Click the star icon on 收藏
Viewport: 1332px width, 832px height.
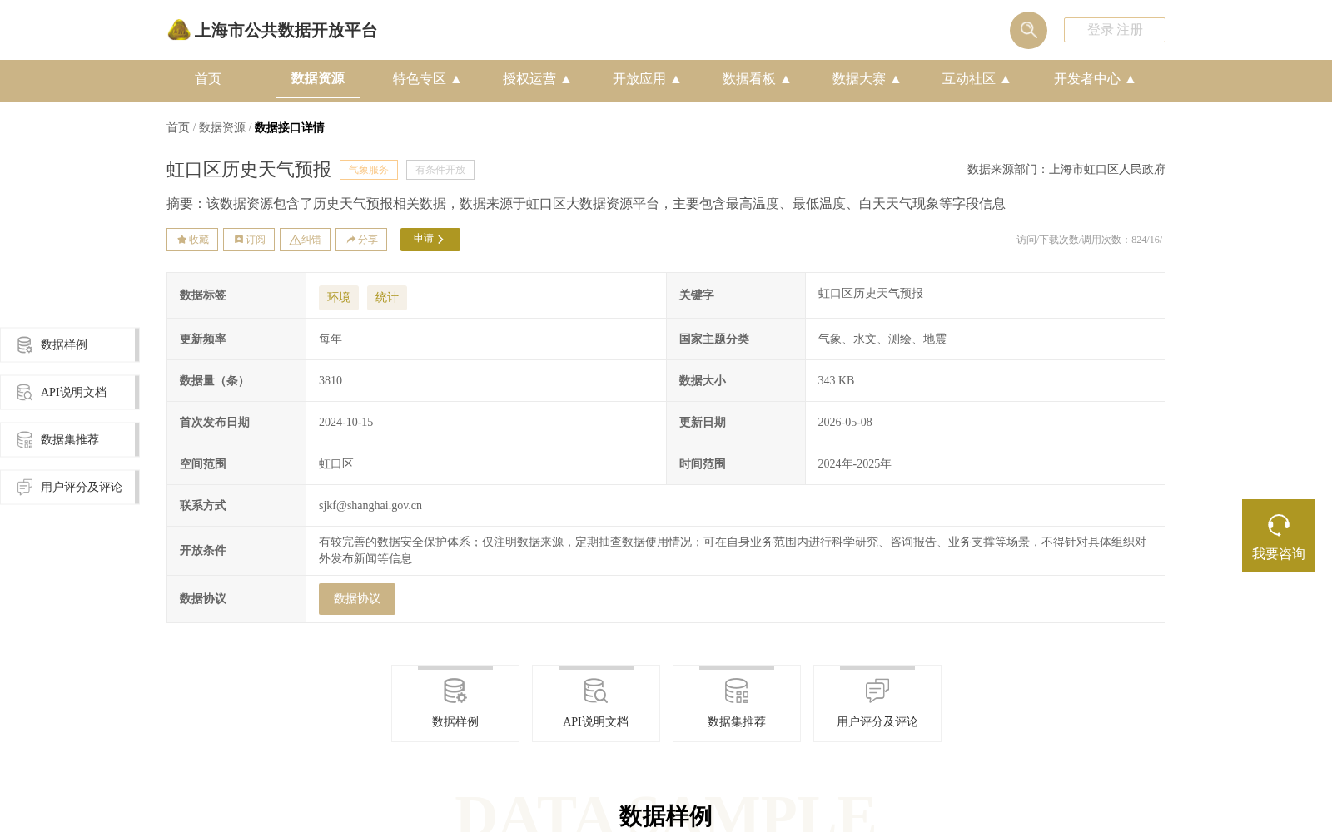coord(181,240)
